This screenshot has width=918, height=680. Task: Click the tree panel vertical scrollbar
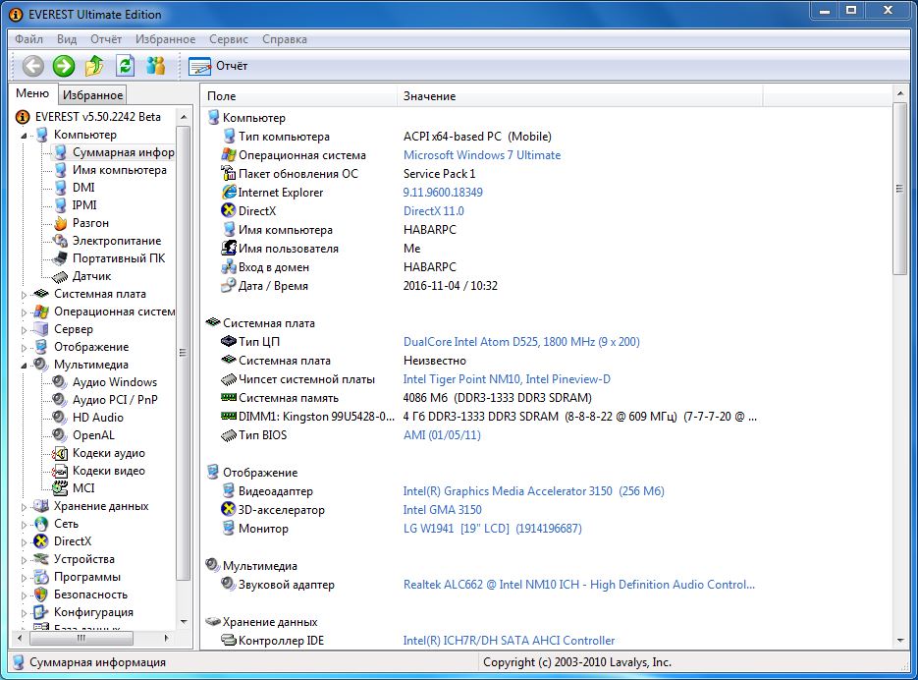click(183, 354)
